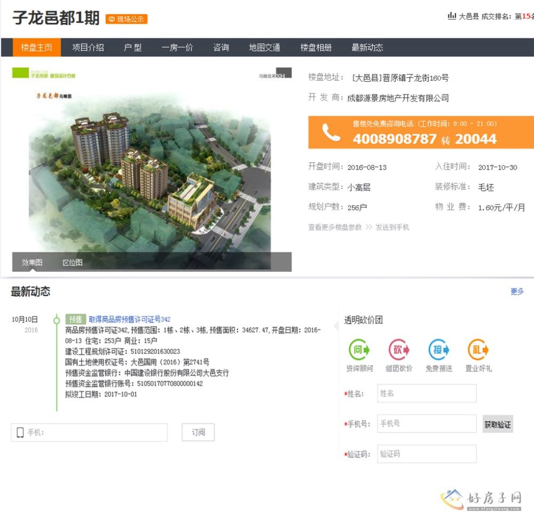Image resolution: width=534 pixels, height=513 pixels.
Task: Click the bar chart ranking icon
Action: pos(452,16)
